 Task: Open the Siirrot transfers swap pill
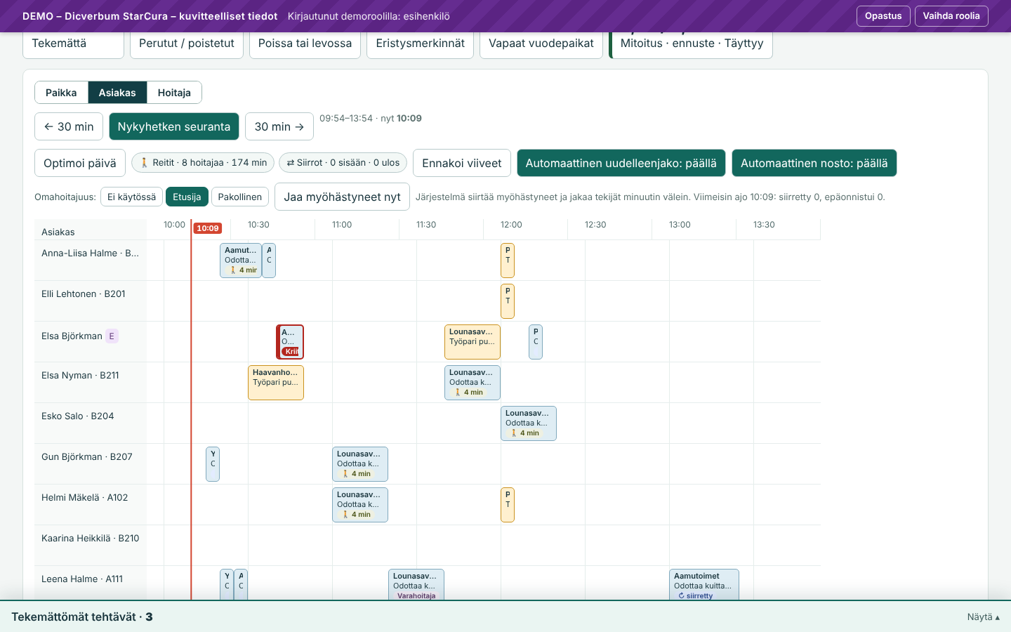(x=343, y=163)
